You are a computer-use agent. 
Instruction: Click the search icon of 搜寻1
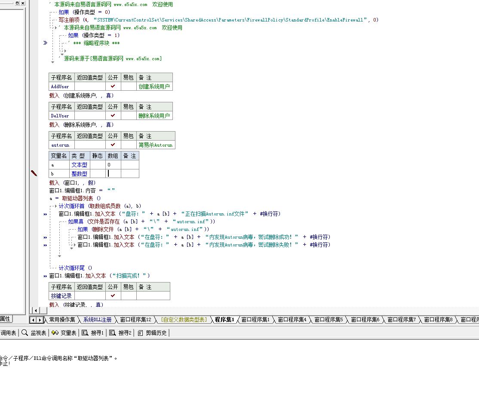pyautogui.click(x=85, y=333)
